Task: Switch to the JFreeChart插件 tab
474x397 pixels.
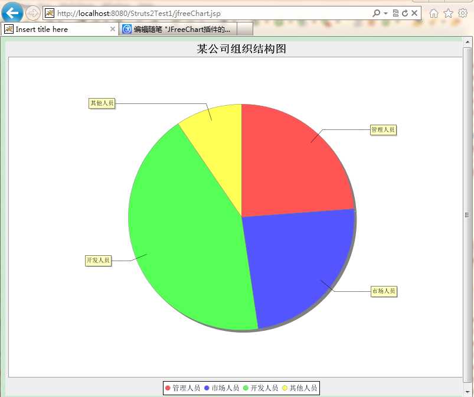Action: coord(178,30)
